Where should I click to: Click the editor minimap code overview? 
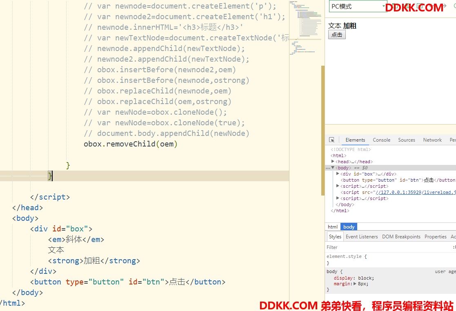305,28
